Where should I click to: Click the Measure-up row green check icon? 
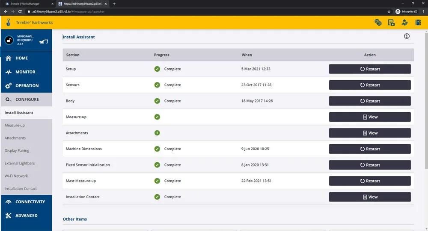(x=157, y=117)
